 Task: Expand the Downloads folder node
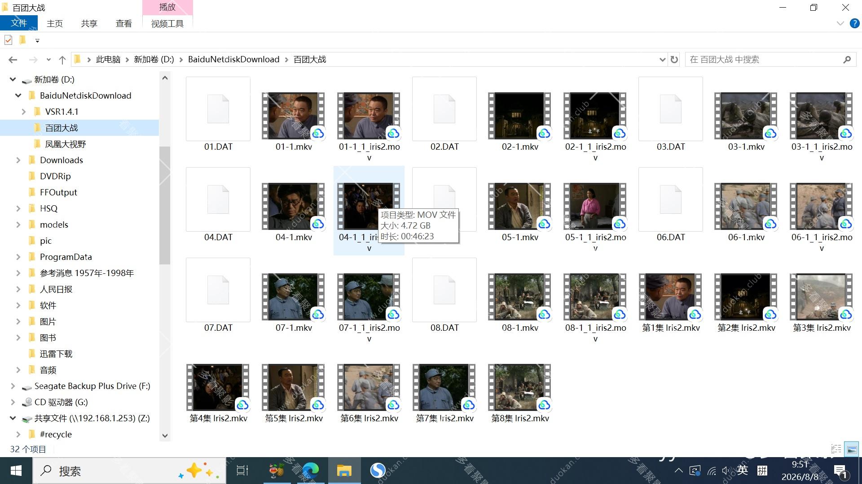coord(18,160)
